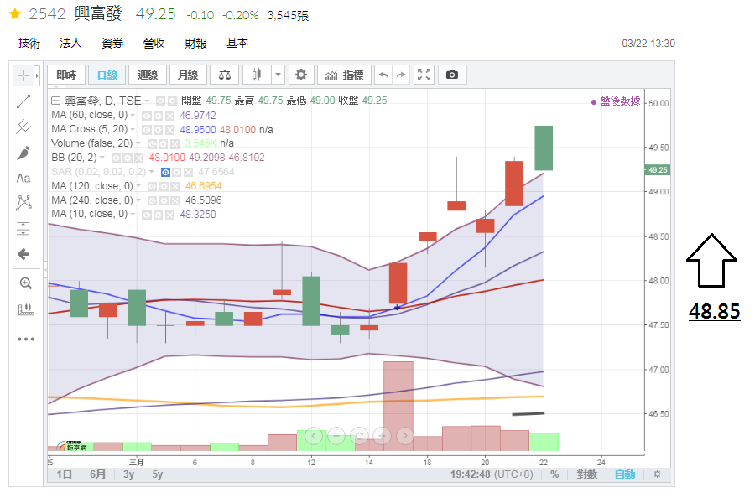This screenshot has height=503, width=755.
Task: Open dropdown arrow beside 興富發, D, TSE
Action: coord(148,101)
